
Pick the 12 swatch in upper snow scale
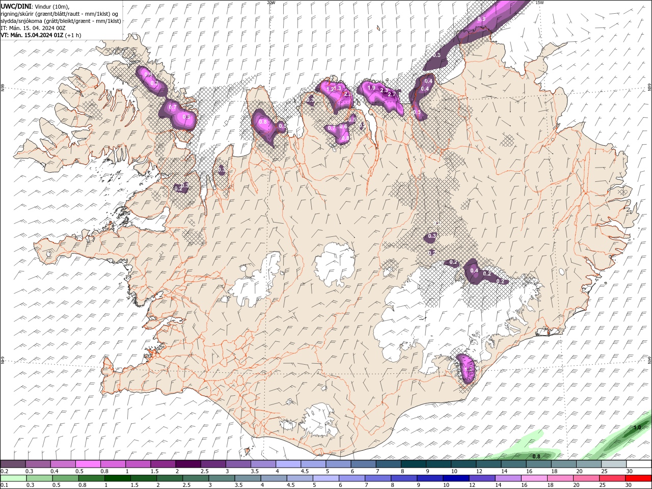488,464
